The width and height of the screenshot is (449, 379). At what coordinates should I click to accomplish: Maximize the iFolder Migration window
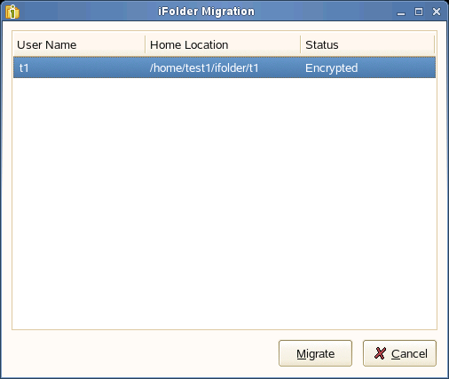point(419,12)
